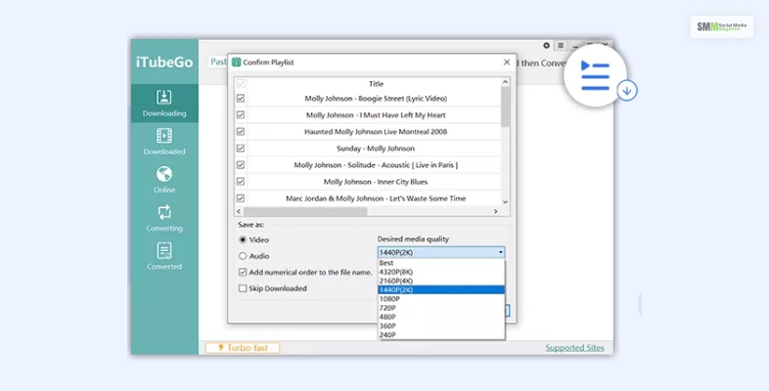Open the Online browser section
Screen dimensions: 769x391
pyautogui.click(x=164, y=180)
